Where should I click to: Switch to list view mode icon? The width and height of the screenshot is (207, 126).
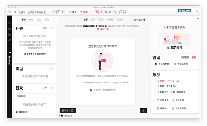(x=101, y=12)
